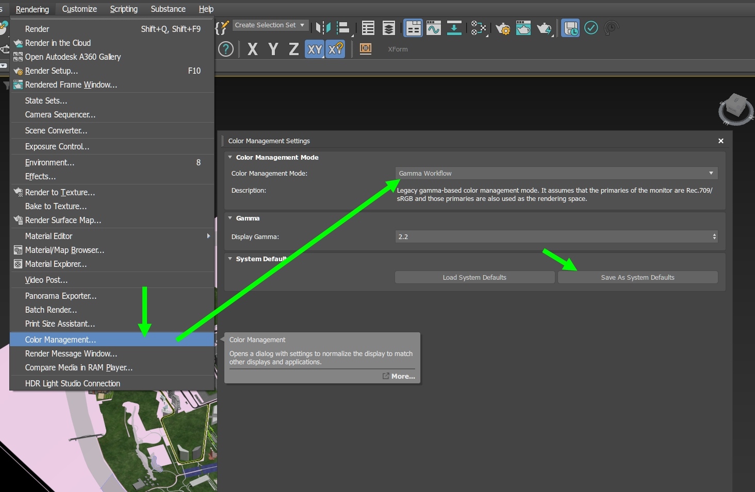Open the Color Management Mode dropdown
This screenshot has width=755, height=492.
(x=556, y=174)
